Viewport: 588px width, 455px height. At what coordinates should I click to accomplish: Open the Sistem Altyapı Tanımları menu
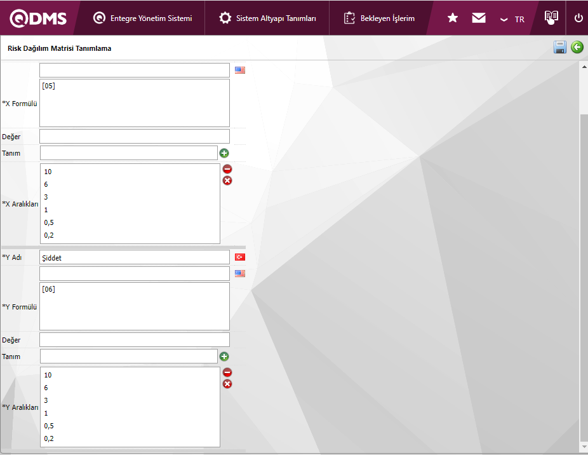(x=267, y=18)
